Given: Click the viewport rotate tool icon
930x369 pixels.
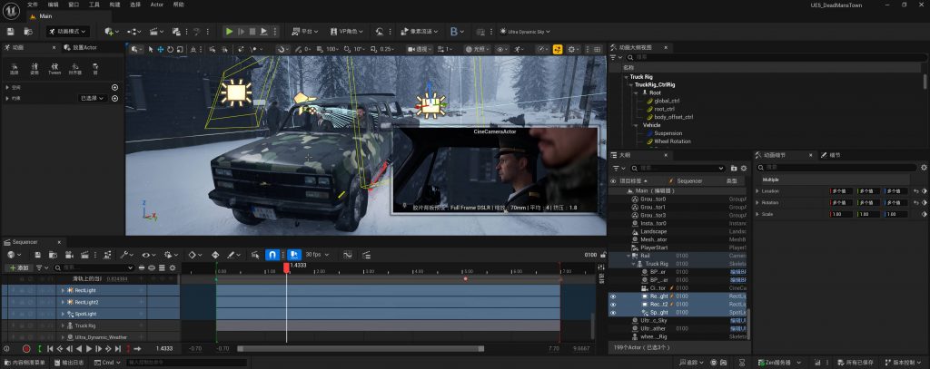Looking at the screenshot, I should coord(173,49).
